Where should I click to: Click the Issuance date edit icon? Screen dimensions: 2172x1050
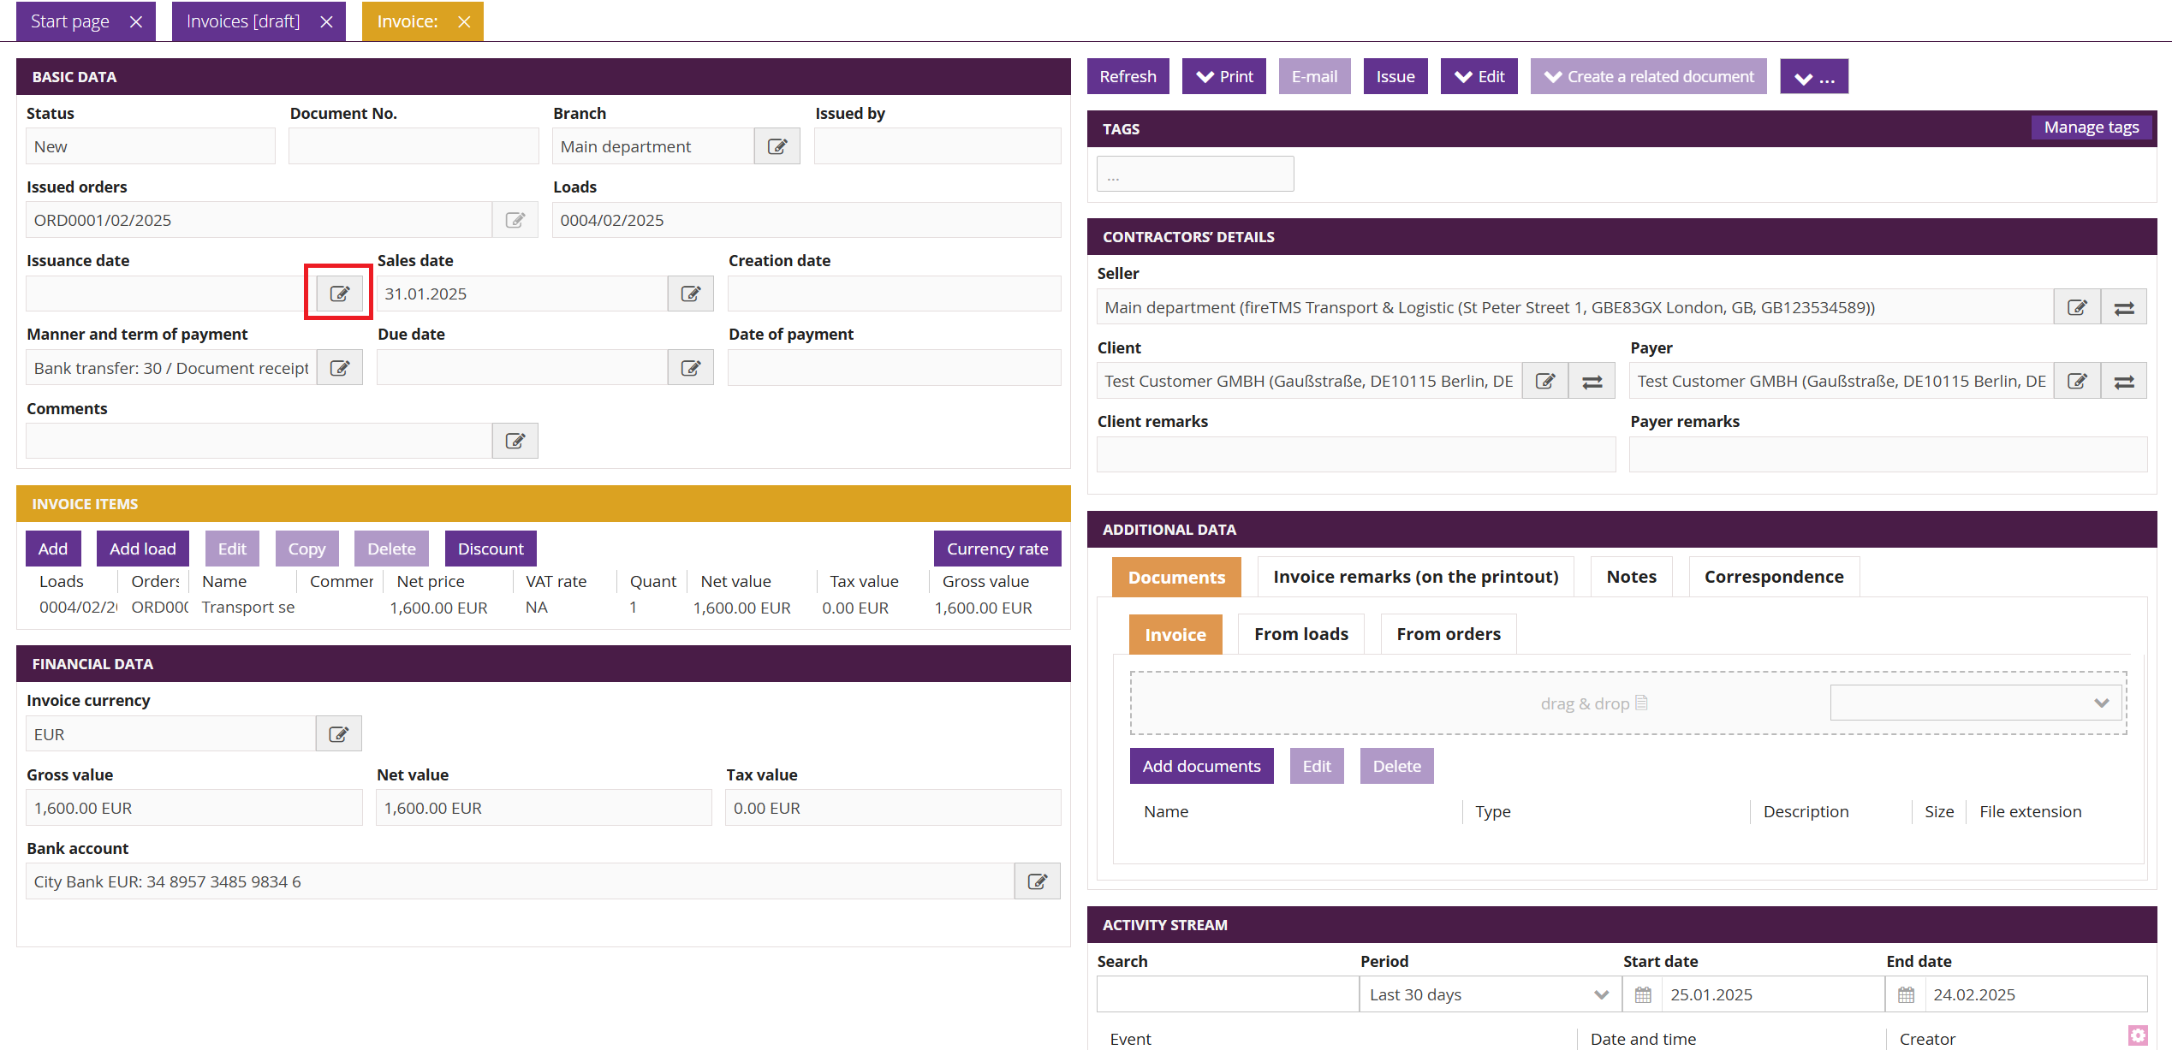pos(339,294)
